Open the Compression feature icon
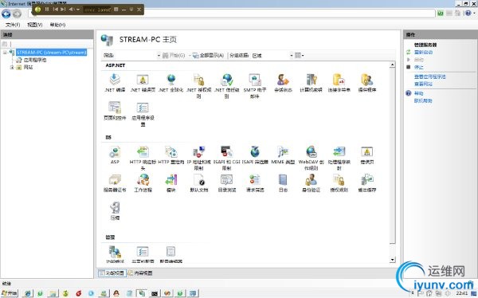Viewport: 478px width, 298px height. [x=115, y=208]
